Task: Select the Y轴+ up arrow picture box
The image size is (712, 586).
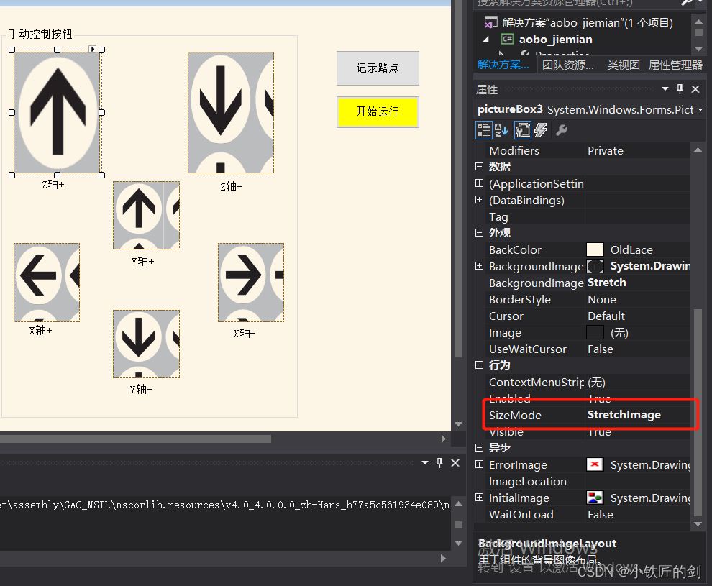Action: 146,215
